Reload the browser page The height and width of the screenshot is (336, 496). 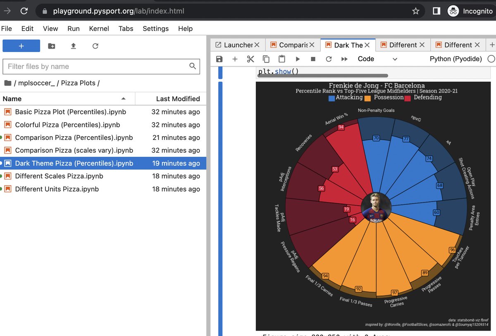[24, 11]
